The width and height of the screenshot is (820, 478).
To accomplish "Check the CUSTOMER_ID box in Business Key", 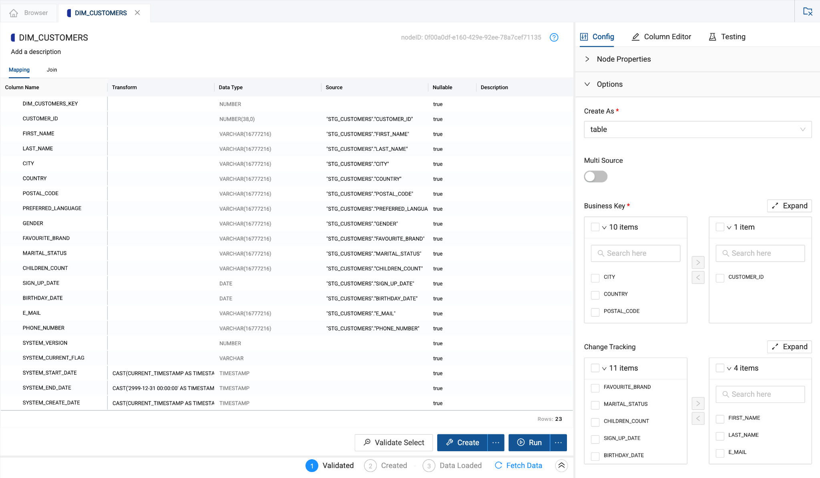I will point(720,278).
